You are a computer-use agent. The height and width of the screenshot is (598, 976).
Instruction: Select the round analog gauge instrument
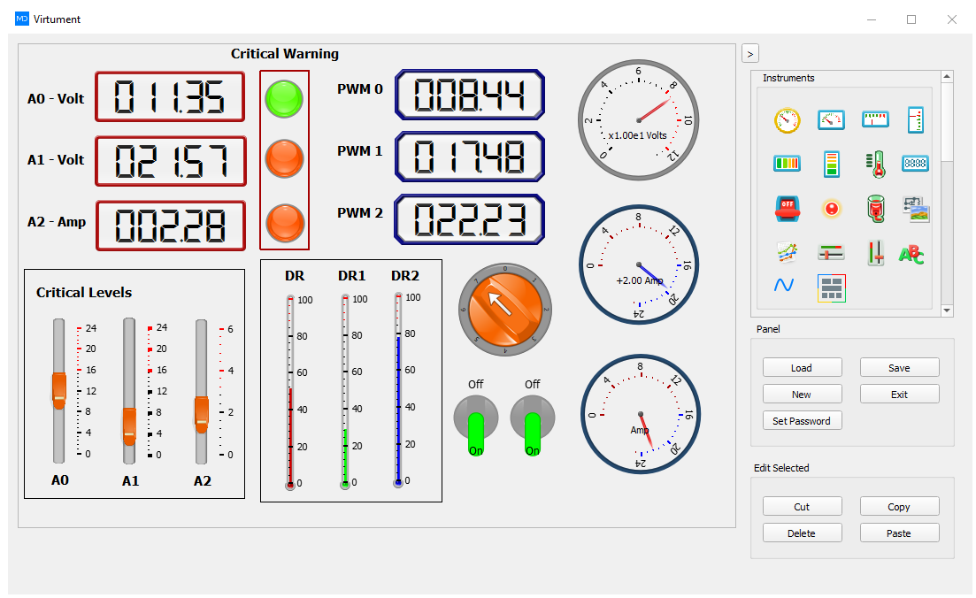pyautogui.click(x=786, y=119)
